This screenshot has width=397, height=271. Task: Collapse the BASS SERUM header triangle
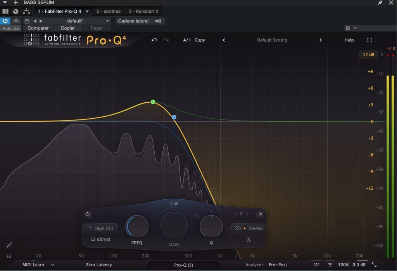point(5,3)
